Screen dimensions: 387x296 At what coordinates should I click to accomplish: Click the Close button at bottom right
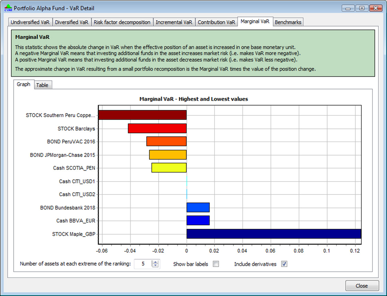click(x=362, y=286)
